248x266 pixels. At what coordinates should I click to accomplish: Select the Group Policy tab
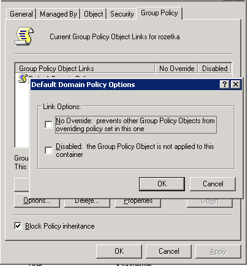tap(159, 13)
